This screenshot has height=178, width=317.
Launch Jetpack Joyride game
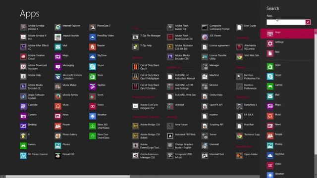(x=67, y=37)
